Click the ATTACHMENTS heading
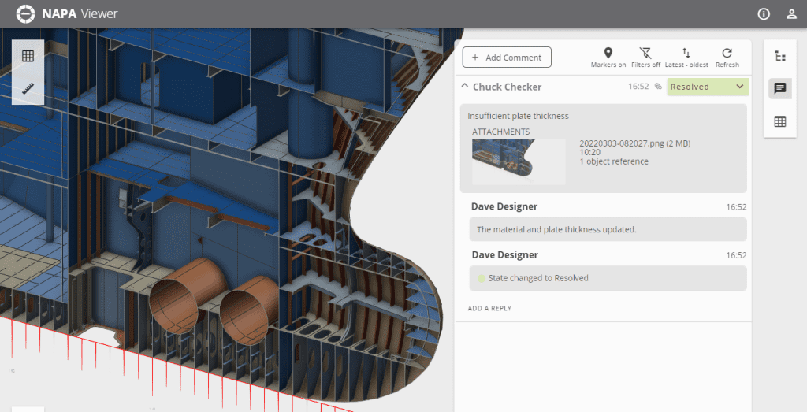Image resolution: width=807 pixels, height=412 pixels. (x=500, y=132)
